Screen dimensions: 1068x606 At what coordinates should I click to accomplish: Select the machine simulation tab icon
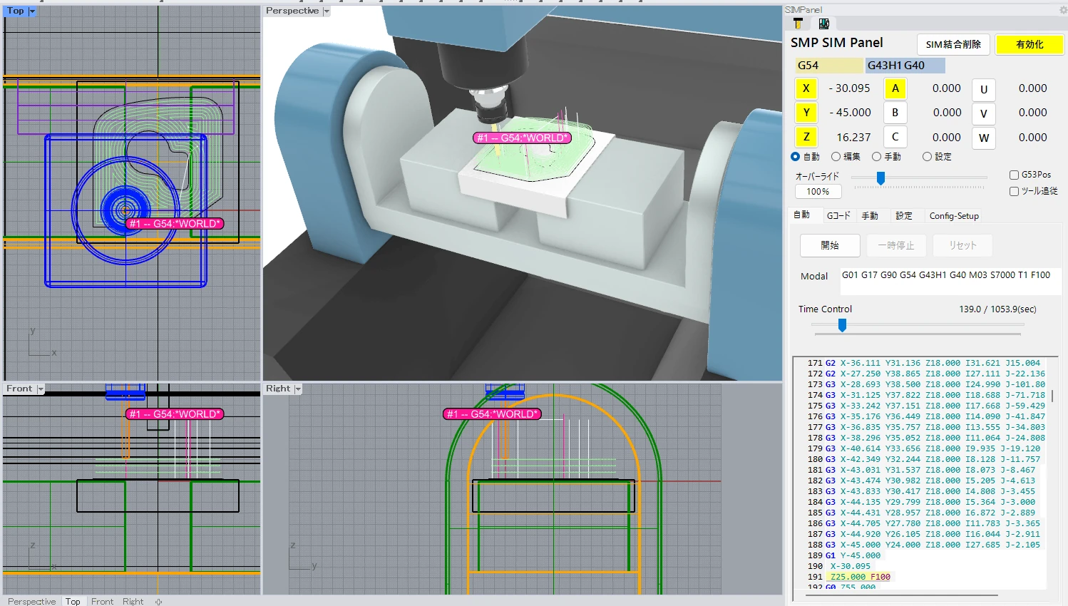pyautogui.click(x=823, y=24)
